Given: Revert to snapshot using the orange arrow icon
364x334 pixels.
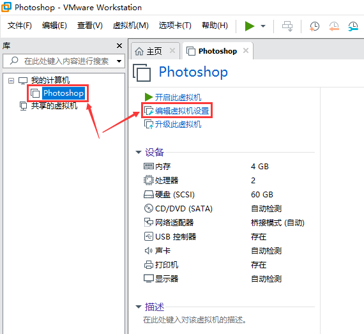Looking at the screenshot, I should [x=334, y=26].
